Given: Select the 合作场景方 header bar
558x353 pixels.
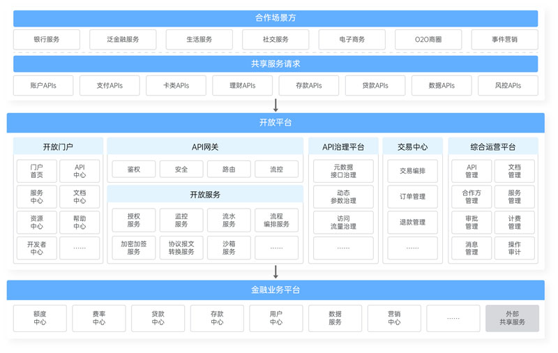Looking at the screenshot, I should pos(276,18).
